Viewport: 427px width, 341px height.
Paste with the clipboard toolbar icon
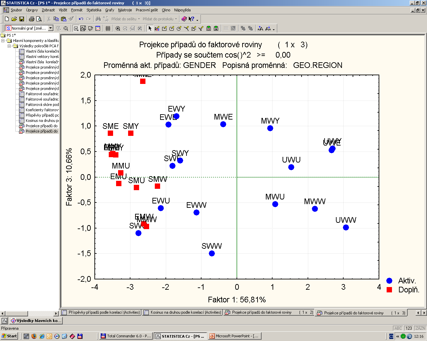[x=63, y=19]
